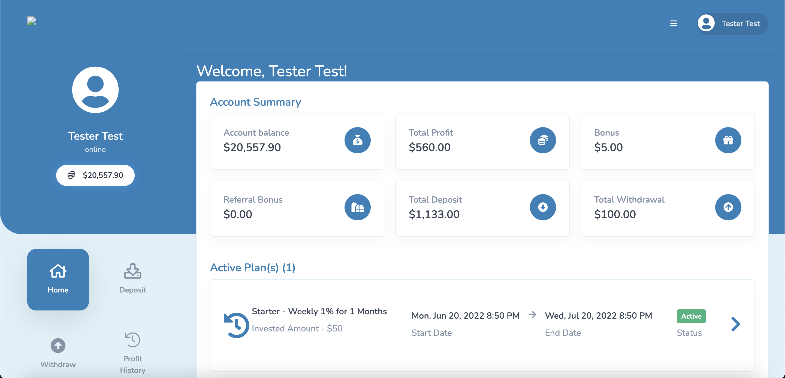Click the Total Deposit down-arrow icon

pyautogui.click(x=542, y=207)
